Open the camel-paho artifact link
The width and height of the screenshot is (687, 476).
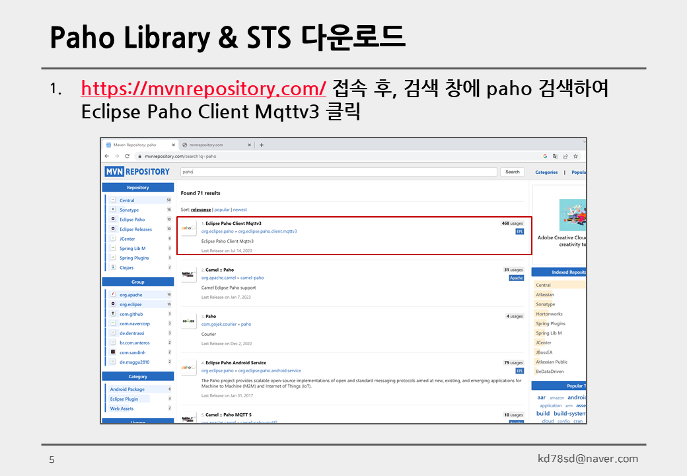pyautogui.click(x=252, y=278)
